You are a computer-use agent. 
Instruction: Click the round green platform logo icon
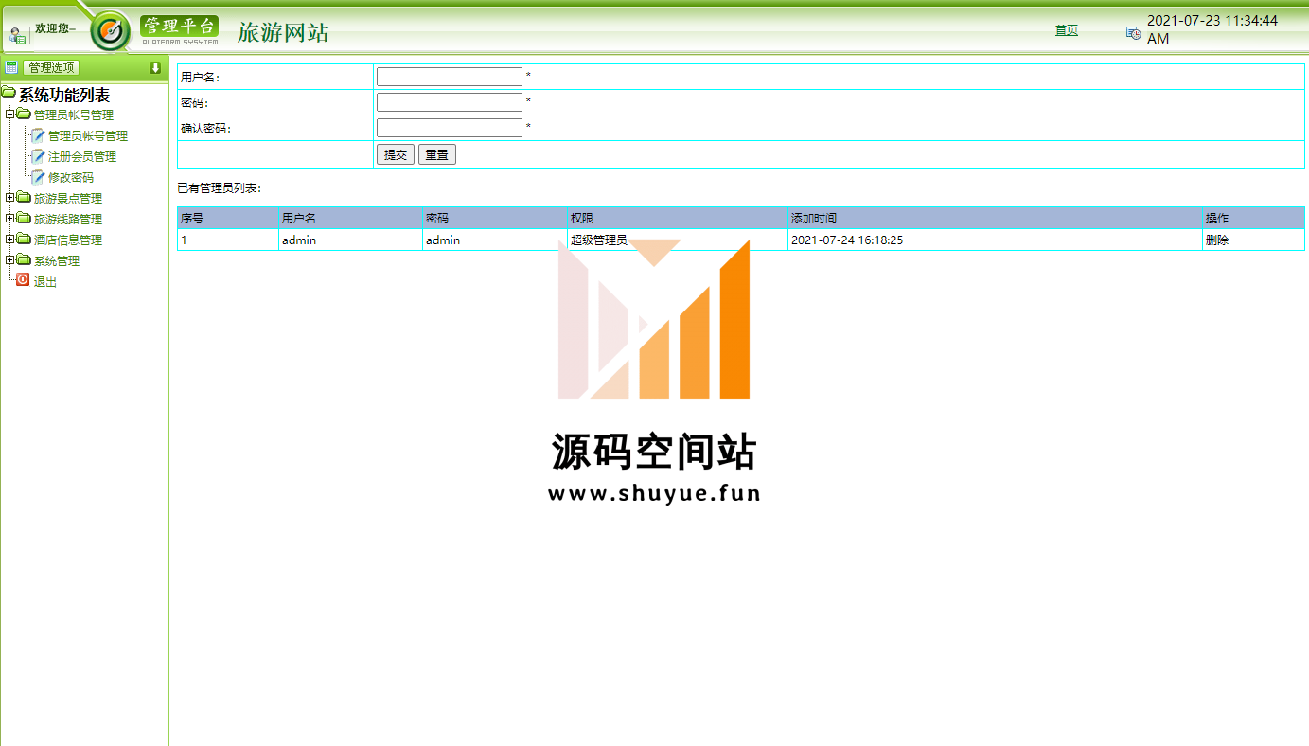coord(111,31)
